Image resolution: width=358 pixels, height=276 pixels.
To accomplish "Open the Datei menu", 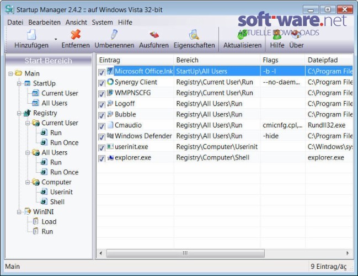I will coord(15,23).
